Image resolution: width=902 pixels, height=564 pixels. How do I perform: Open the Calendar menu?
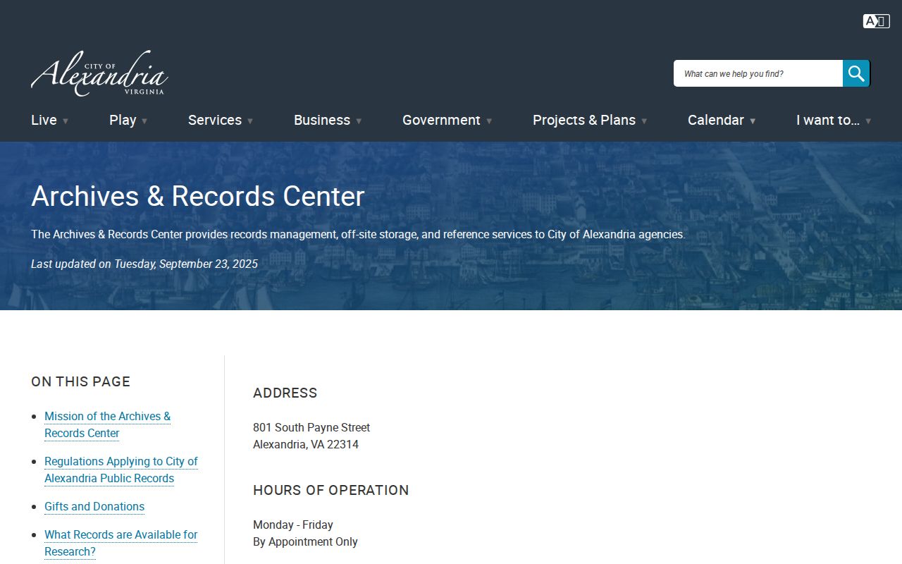click(716, 120)
